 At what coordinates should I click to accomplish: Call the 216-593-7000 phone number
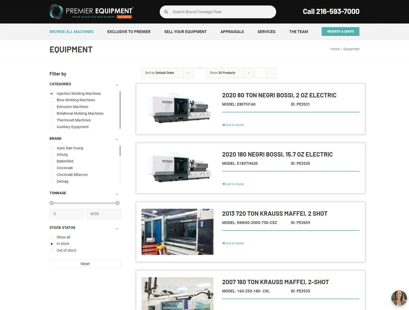(331, 12)
